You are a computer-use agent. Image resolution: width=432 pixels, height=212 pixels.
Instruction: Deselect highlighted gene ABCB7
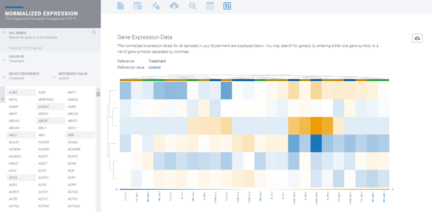(50, 121)
